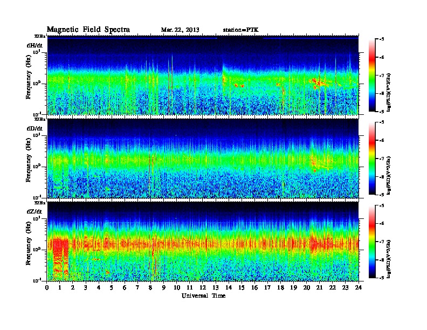Click the hour 22 tick label on the time axis
This screenshot has width=427, height=330.
pyautogui.click(x=333, y=288)
